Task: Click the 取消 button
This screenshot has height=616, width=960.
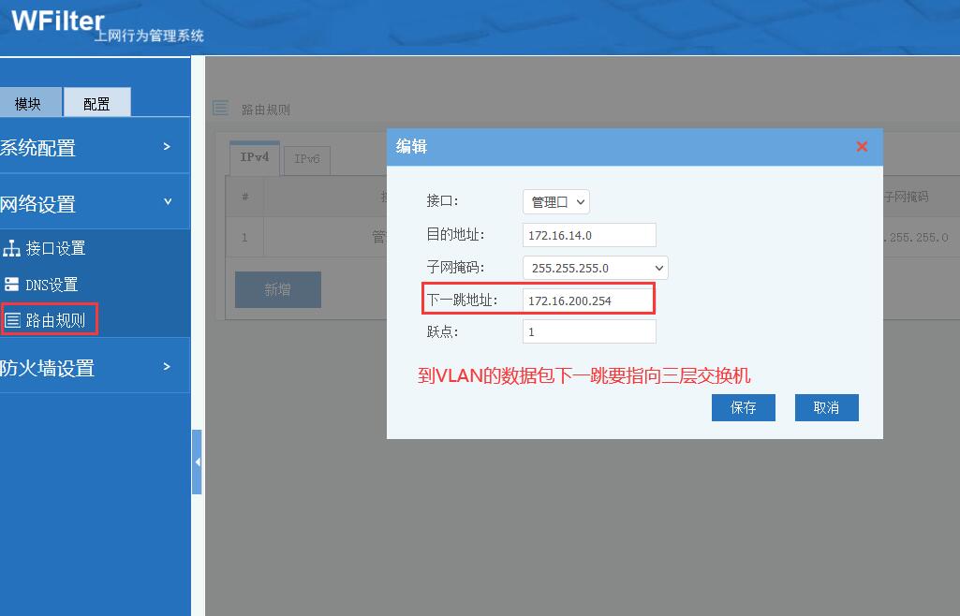Action: pyautogui.click(x=826, y=408)
